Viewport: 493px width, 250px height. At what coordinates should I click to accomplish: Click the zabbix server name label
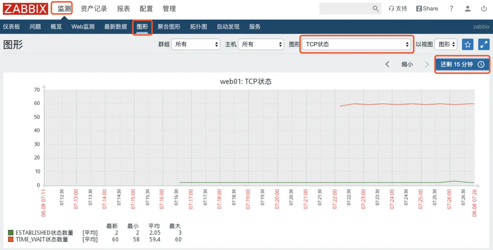(x=481, y=27)
